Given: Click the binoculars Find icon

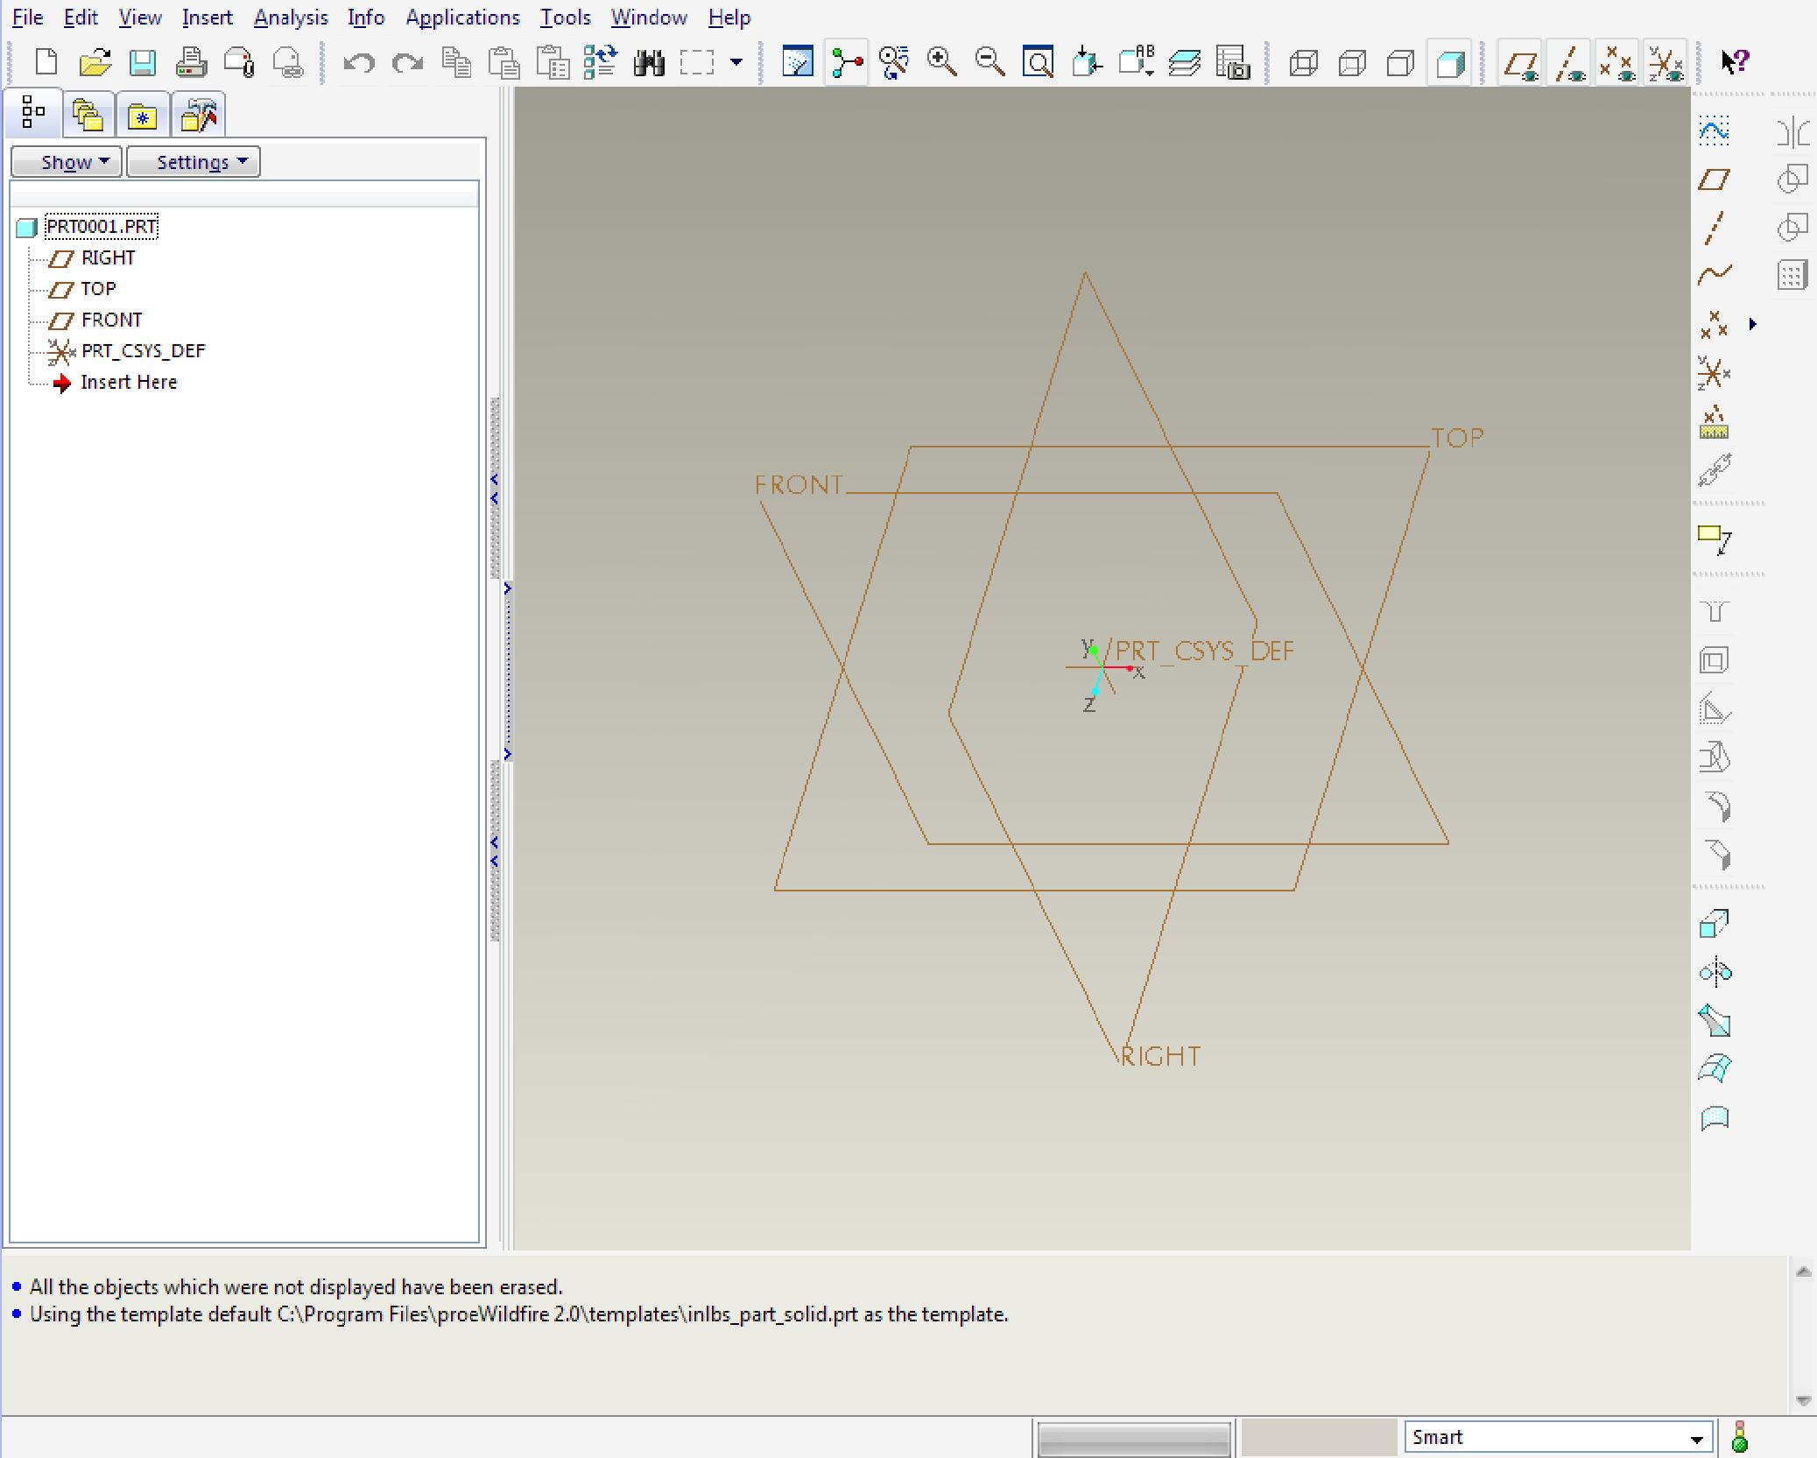Looking at the screenshot, I should pyautogui.click(x=649, y=62).
